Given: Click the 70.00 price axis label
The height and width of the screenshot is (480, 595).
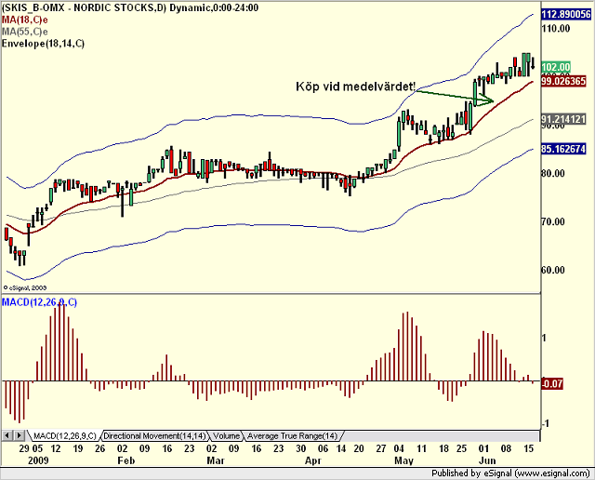Looking at the screenshot, I should click(x=553, y=221).
